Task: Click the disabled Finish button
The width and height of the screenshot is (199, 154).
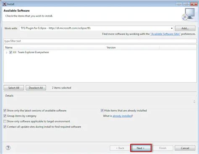Action: point(163,148)
